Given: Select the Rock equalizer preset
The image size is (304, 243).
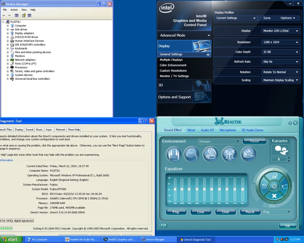Looking at the screenshot, I should (250, 212).
